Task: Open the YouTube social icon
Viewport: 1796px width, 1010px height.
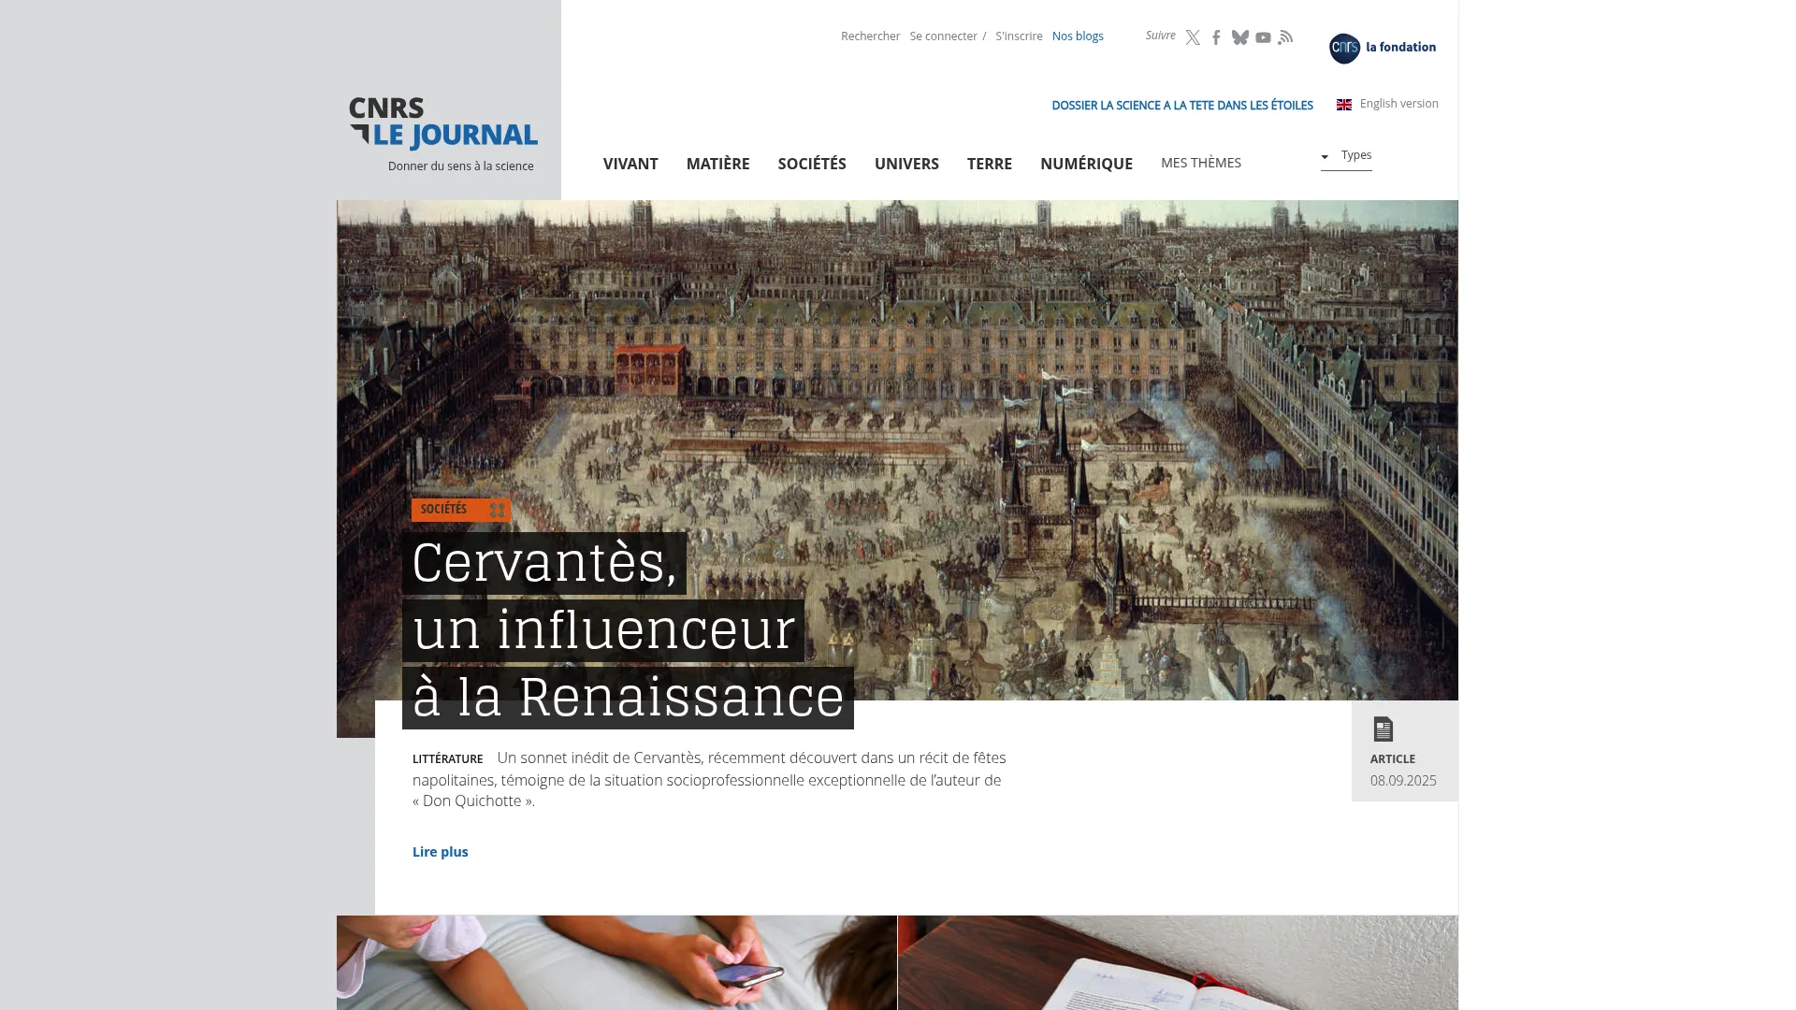Action: 1263,37
